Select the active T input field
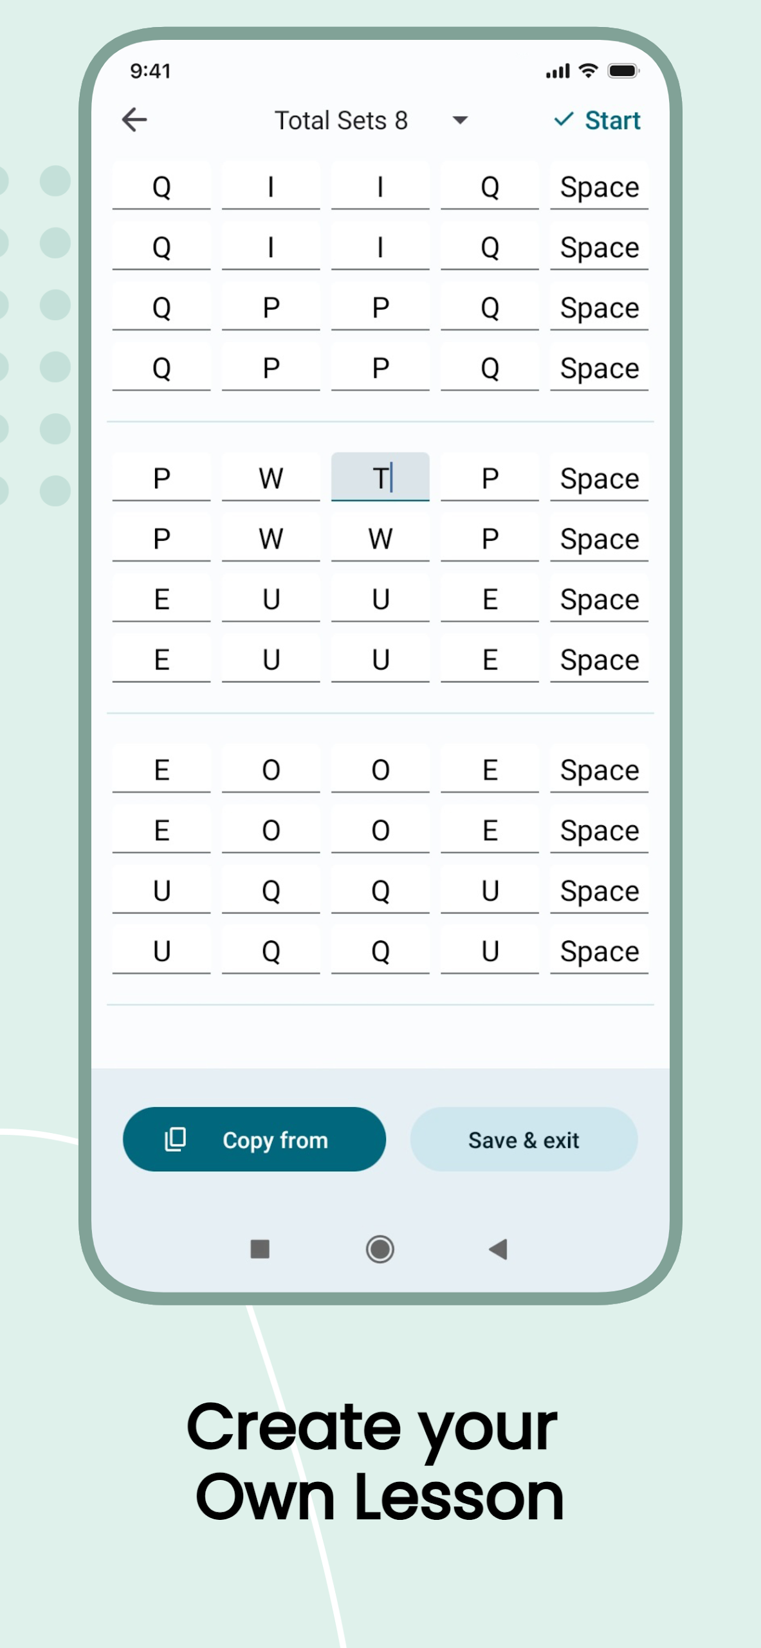The image size is (761, 1648). pos(380,477)
